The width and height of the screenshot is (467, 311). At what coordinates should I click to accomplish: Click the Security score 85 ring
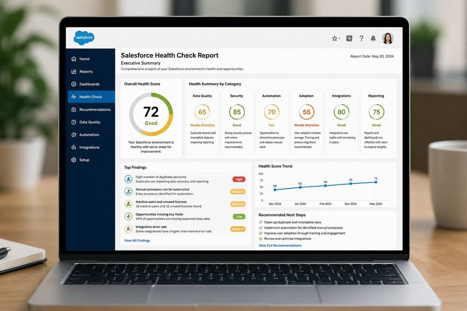(237, 112)
